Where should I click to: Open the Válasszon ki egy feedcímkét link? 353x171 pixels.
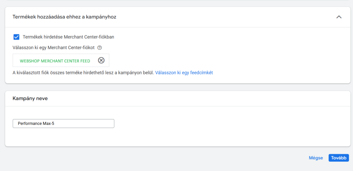tap(184, 73)
